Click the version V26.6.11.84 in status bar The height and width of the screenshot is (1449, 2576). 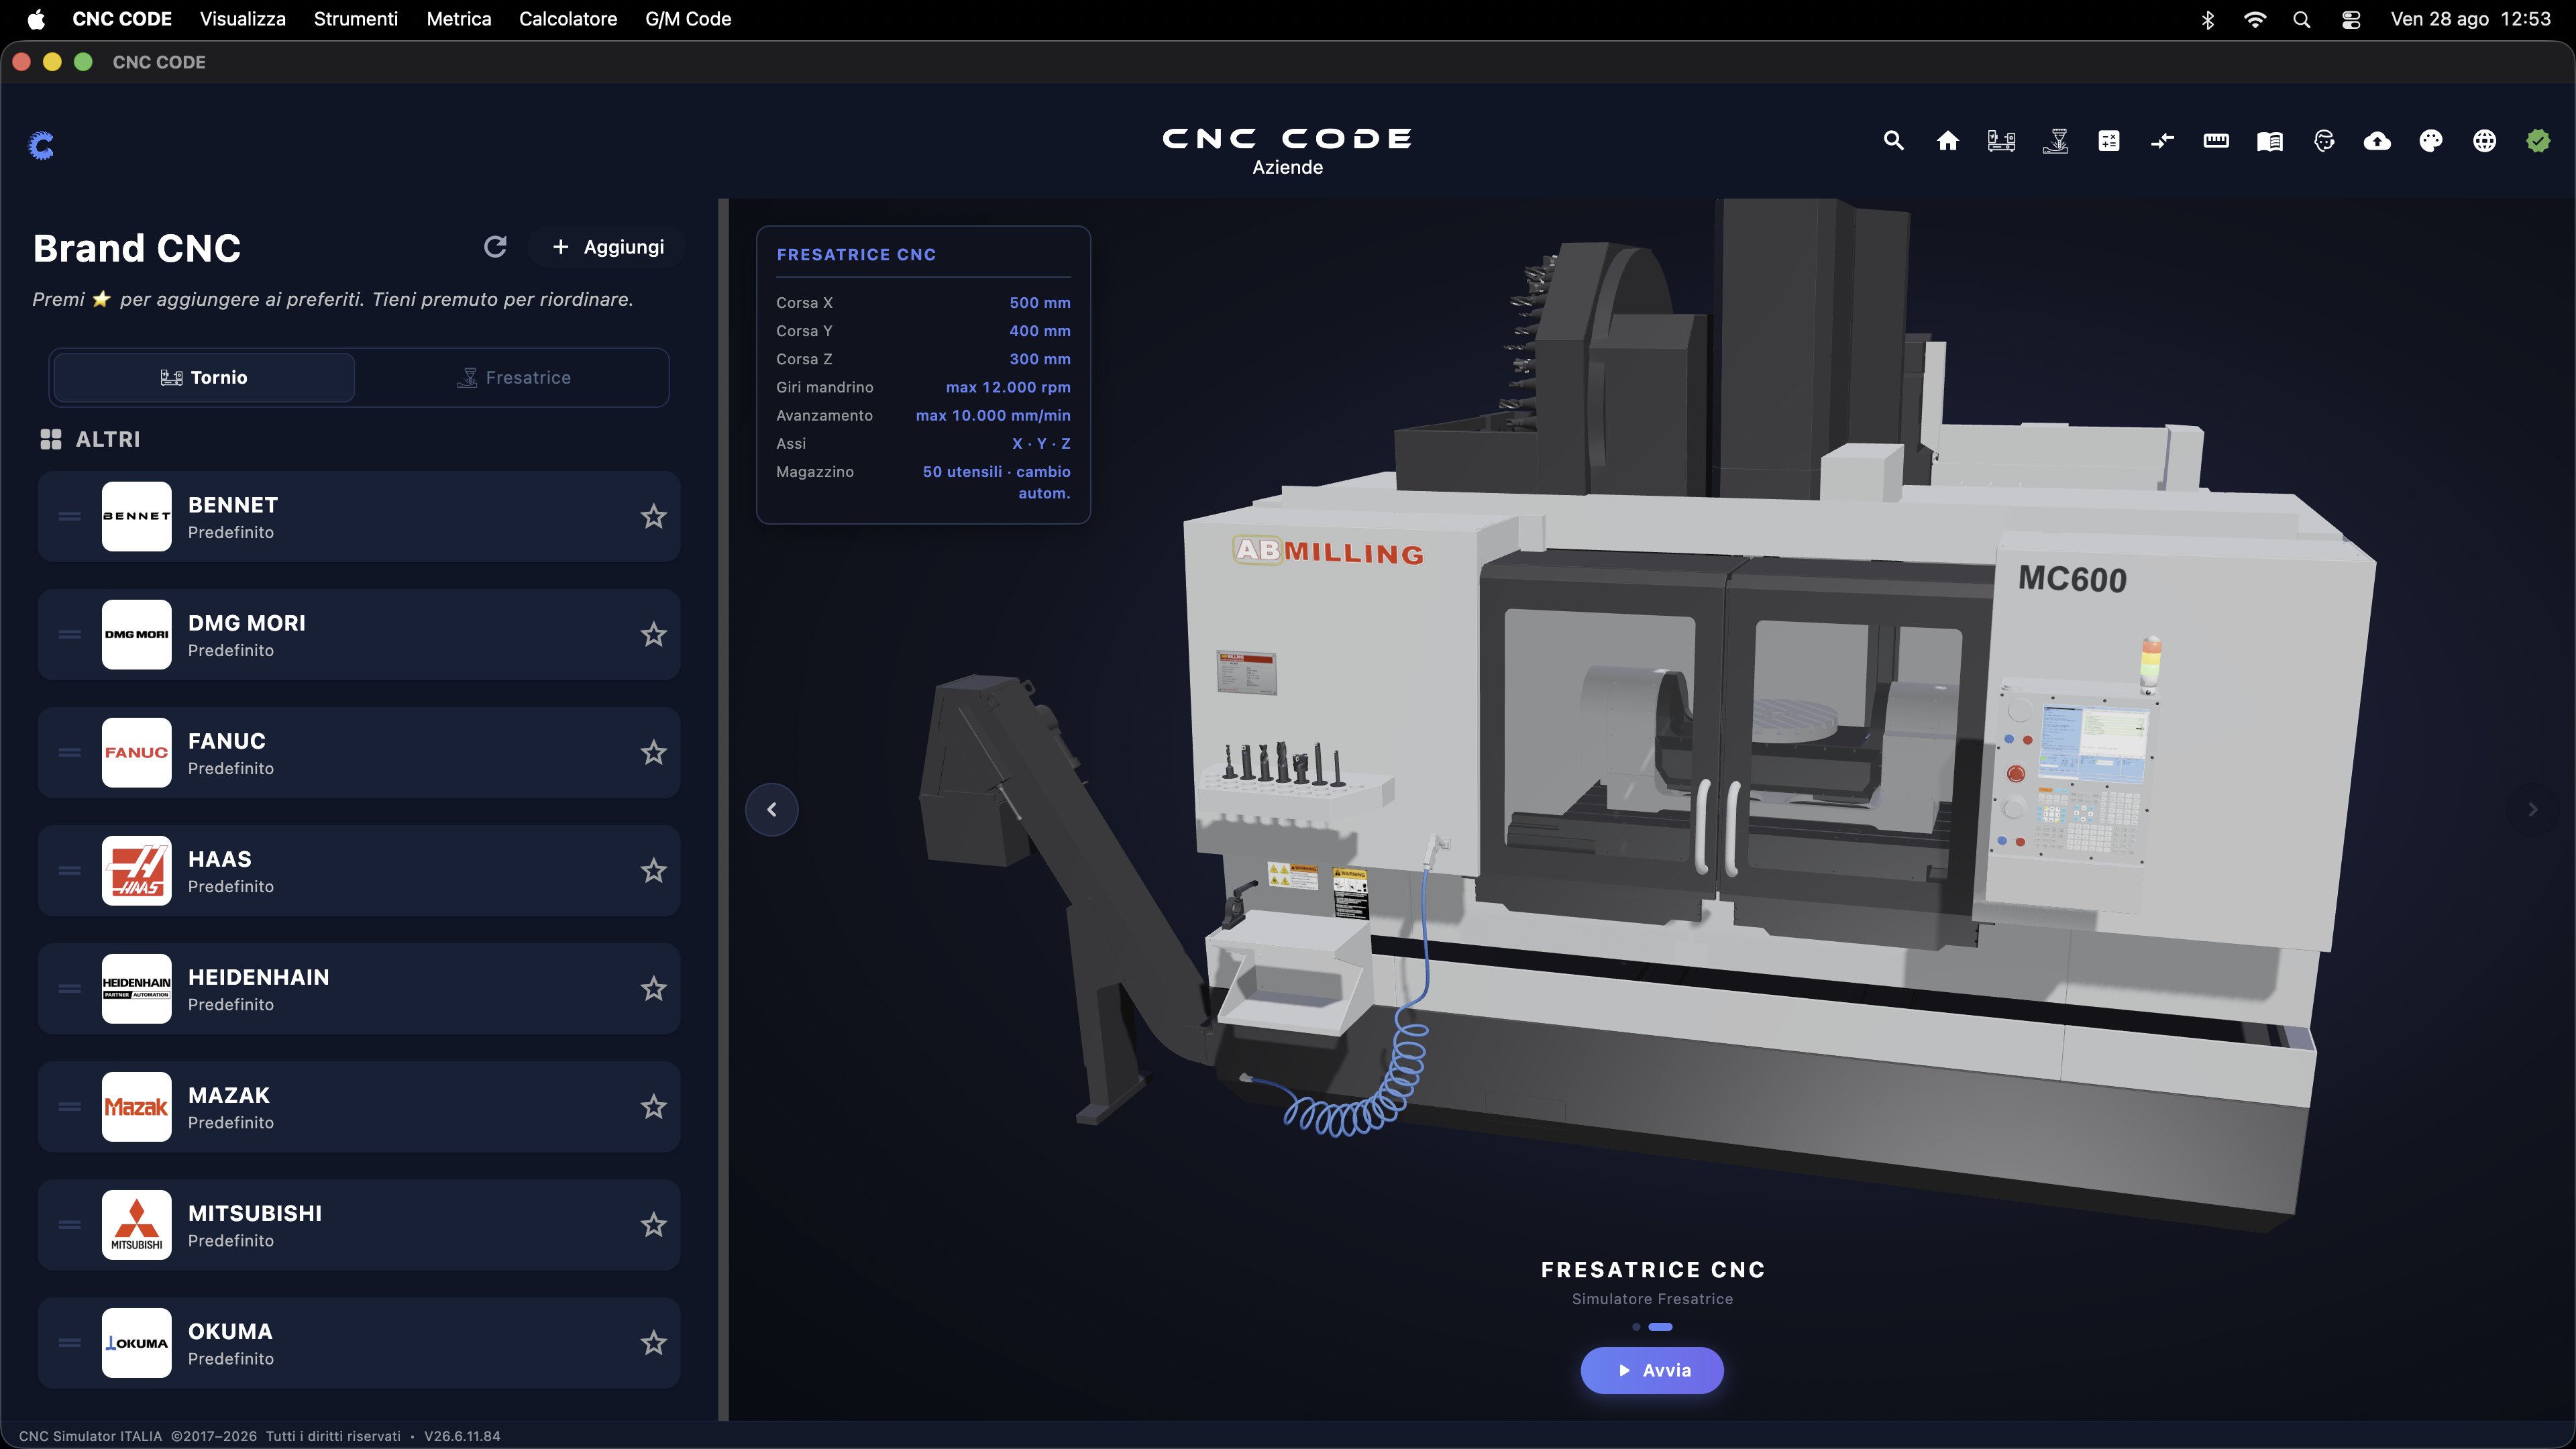pyautogui.click(x=462, y=1436)
